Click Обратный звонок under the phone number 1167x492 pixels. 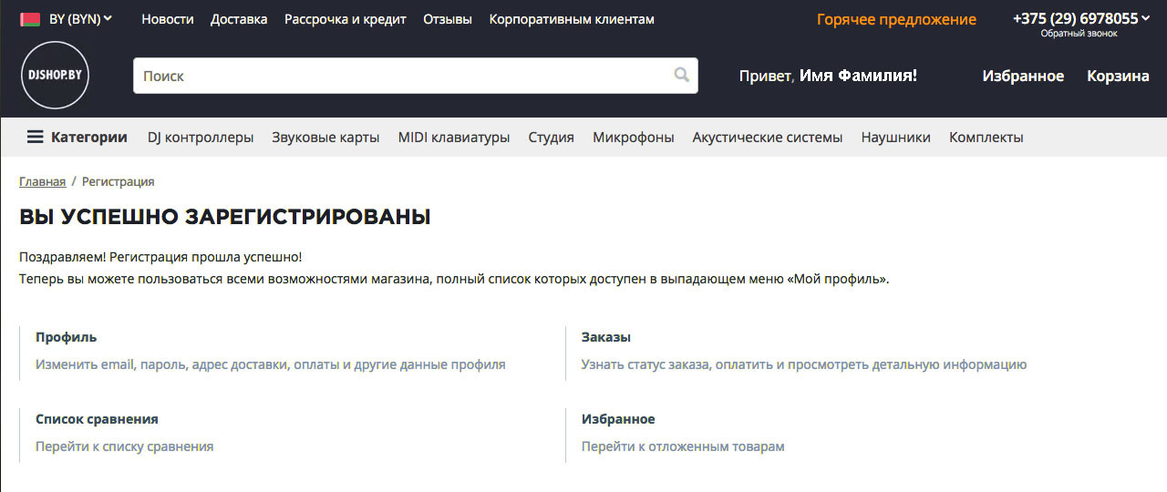1079,34
